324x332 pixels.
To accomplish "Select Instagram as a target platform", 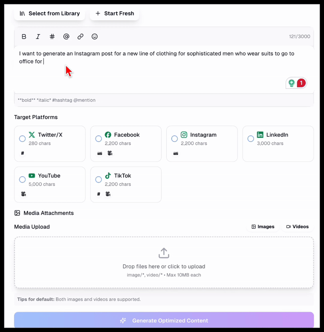I will tap(175, 138).
